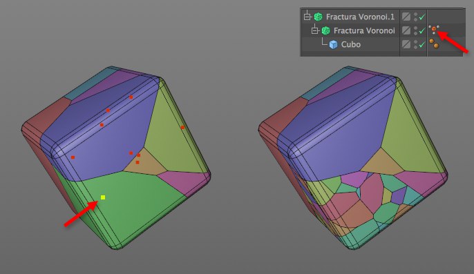
Task: Select the Cubo object name
Action: (351, 44)
